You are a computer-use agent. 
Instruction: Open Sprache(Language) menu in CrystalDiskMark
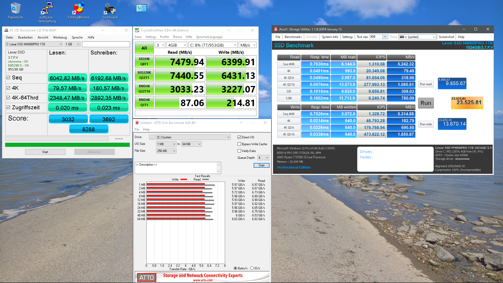209,37
